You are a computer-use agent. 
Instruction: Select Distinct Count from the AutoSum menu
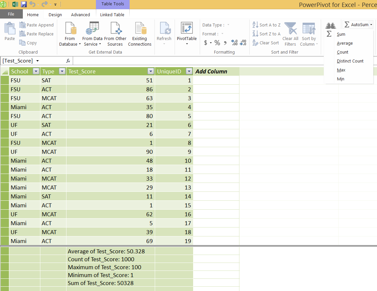pos(350,61)
